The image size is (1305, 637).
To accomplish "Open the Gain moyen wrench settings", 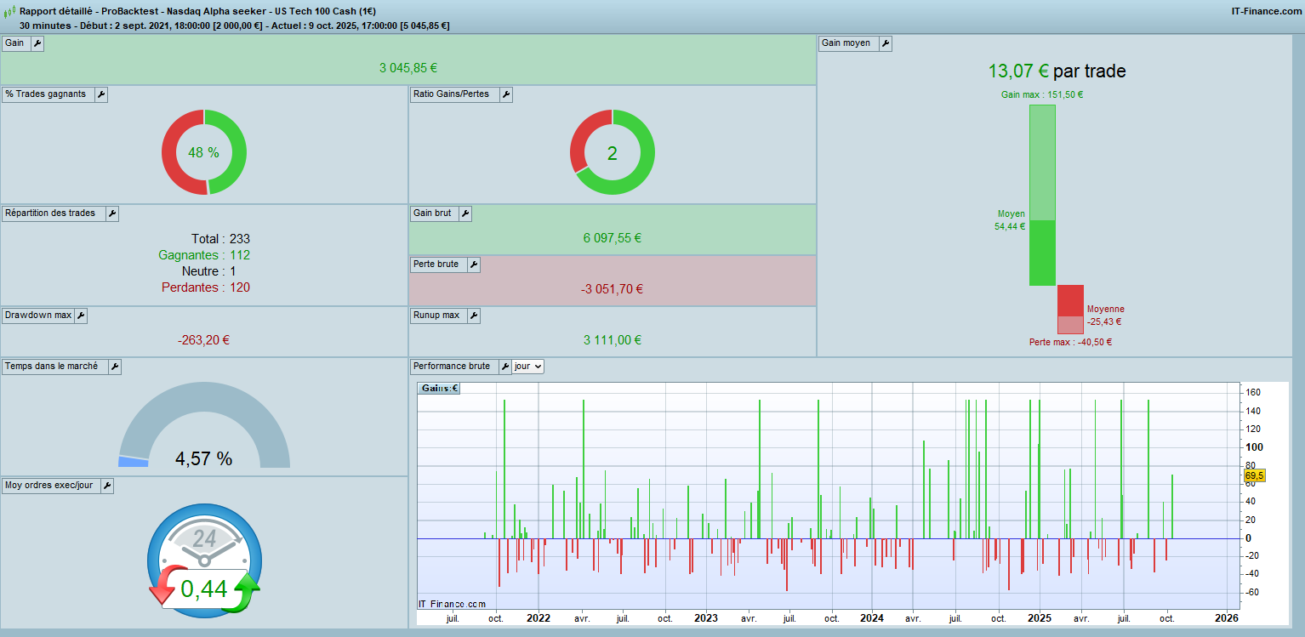I will [885, 43].
